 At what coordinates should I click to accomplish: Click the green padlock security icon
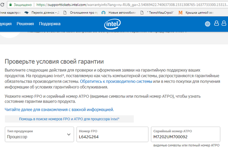(x=10, y=5)
